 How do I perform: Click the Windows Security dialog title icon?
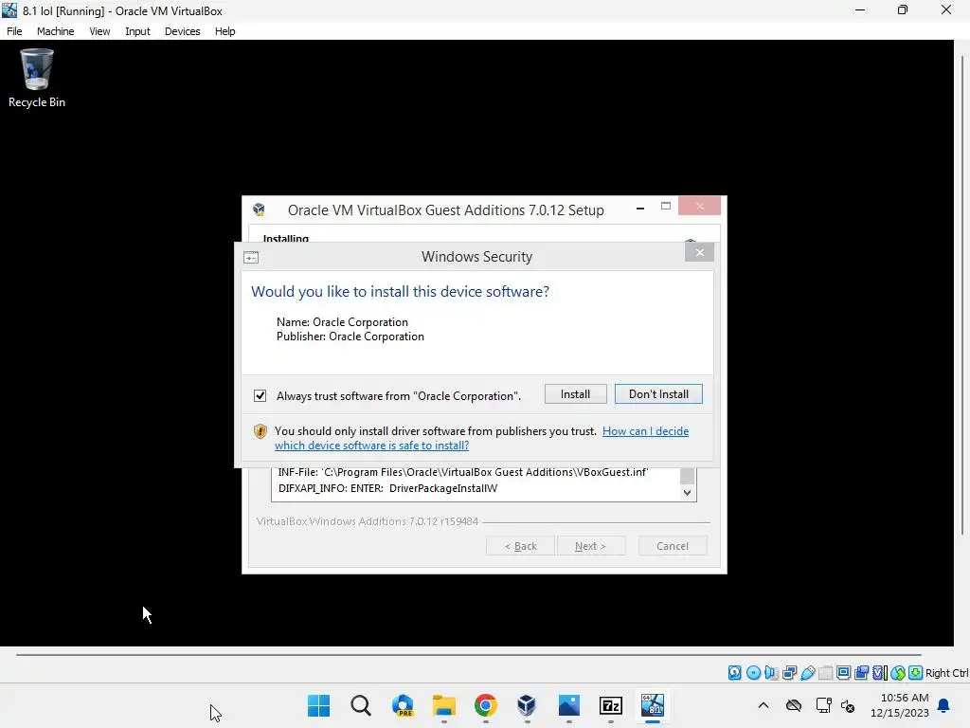click(251, 258)
